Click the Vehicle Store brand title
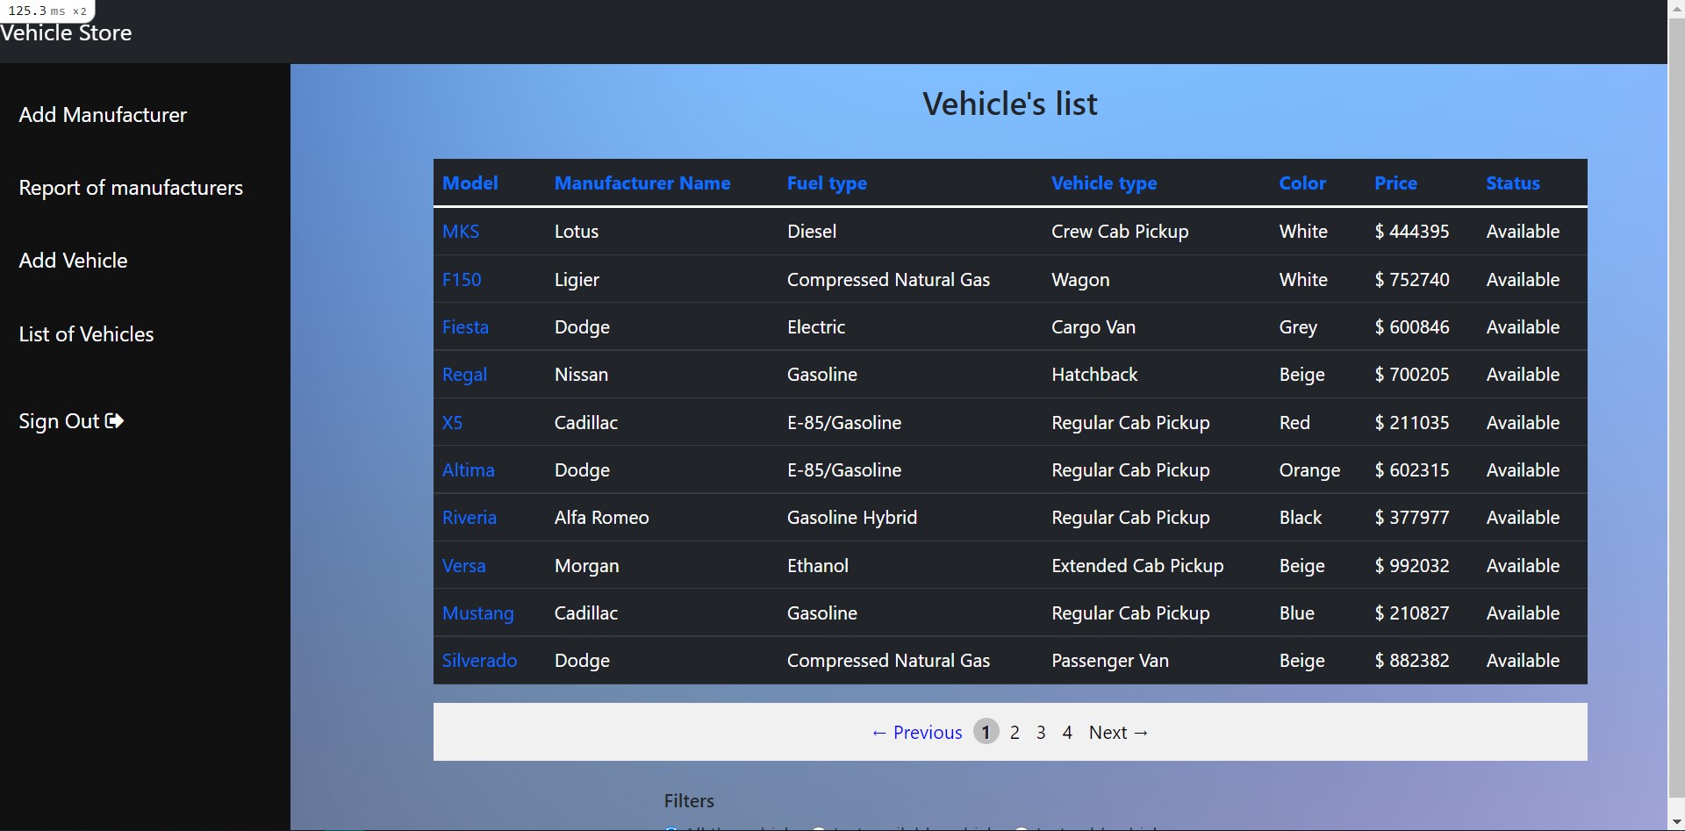The image size is (1685, 831). 66,33
